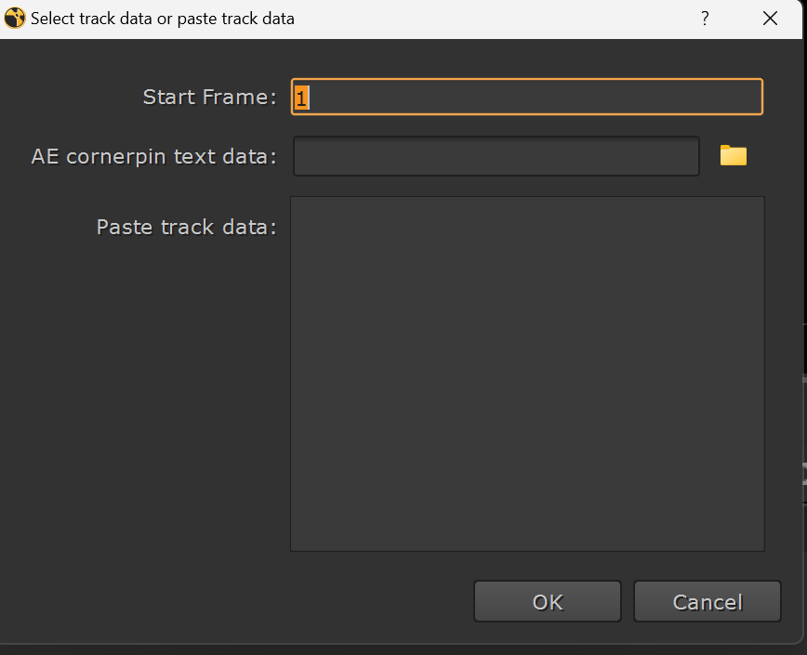Click the Paste track data label
This screenshot has width=807, height=655.
pos(185,227)
